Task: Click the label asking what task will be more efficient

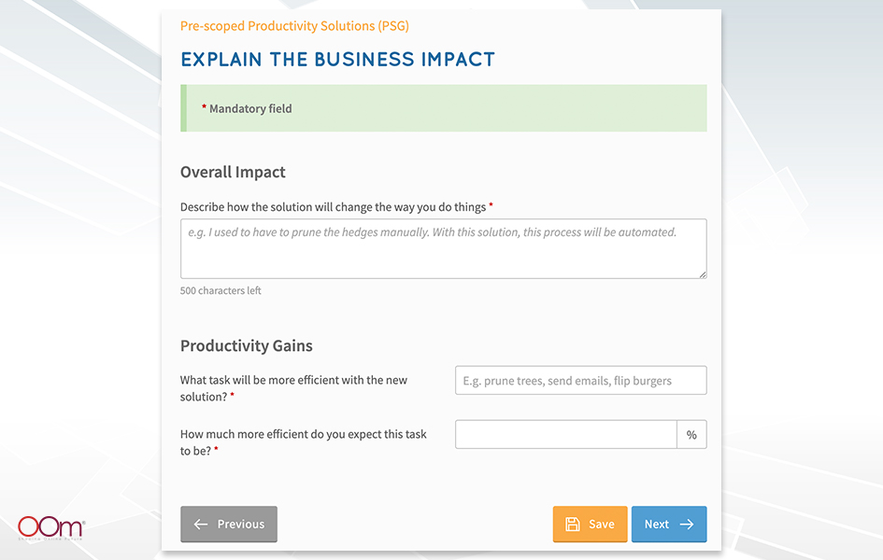Action: tap(293, 388)
